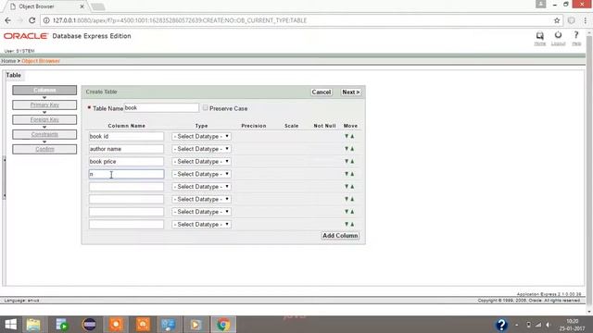Click the browser address bar URL
The image size is (593, 333).
(x=180, y=20)
